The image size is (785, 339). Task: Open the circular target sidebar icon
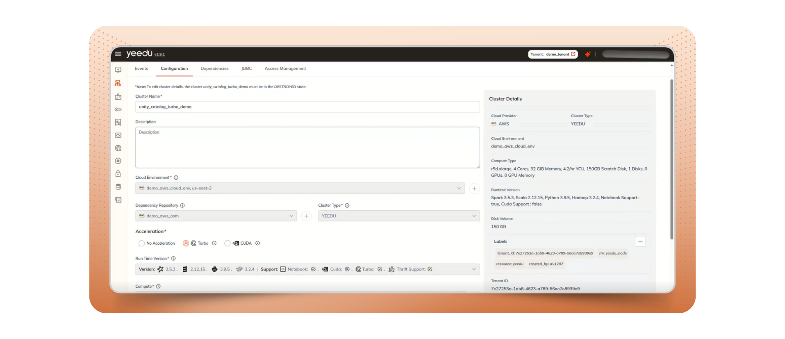[x=118, y=161]
